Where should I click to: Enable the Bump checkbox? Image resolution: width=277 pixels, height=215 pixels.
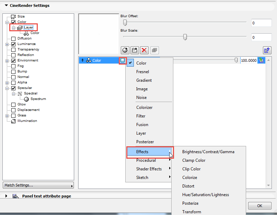coord(13,71)
